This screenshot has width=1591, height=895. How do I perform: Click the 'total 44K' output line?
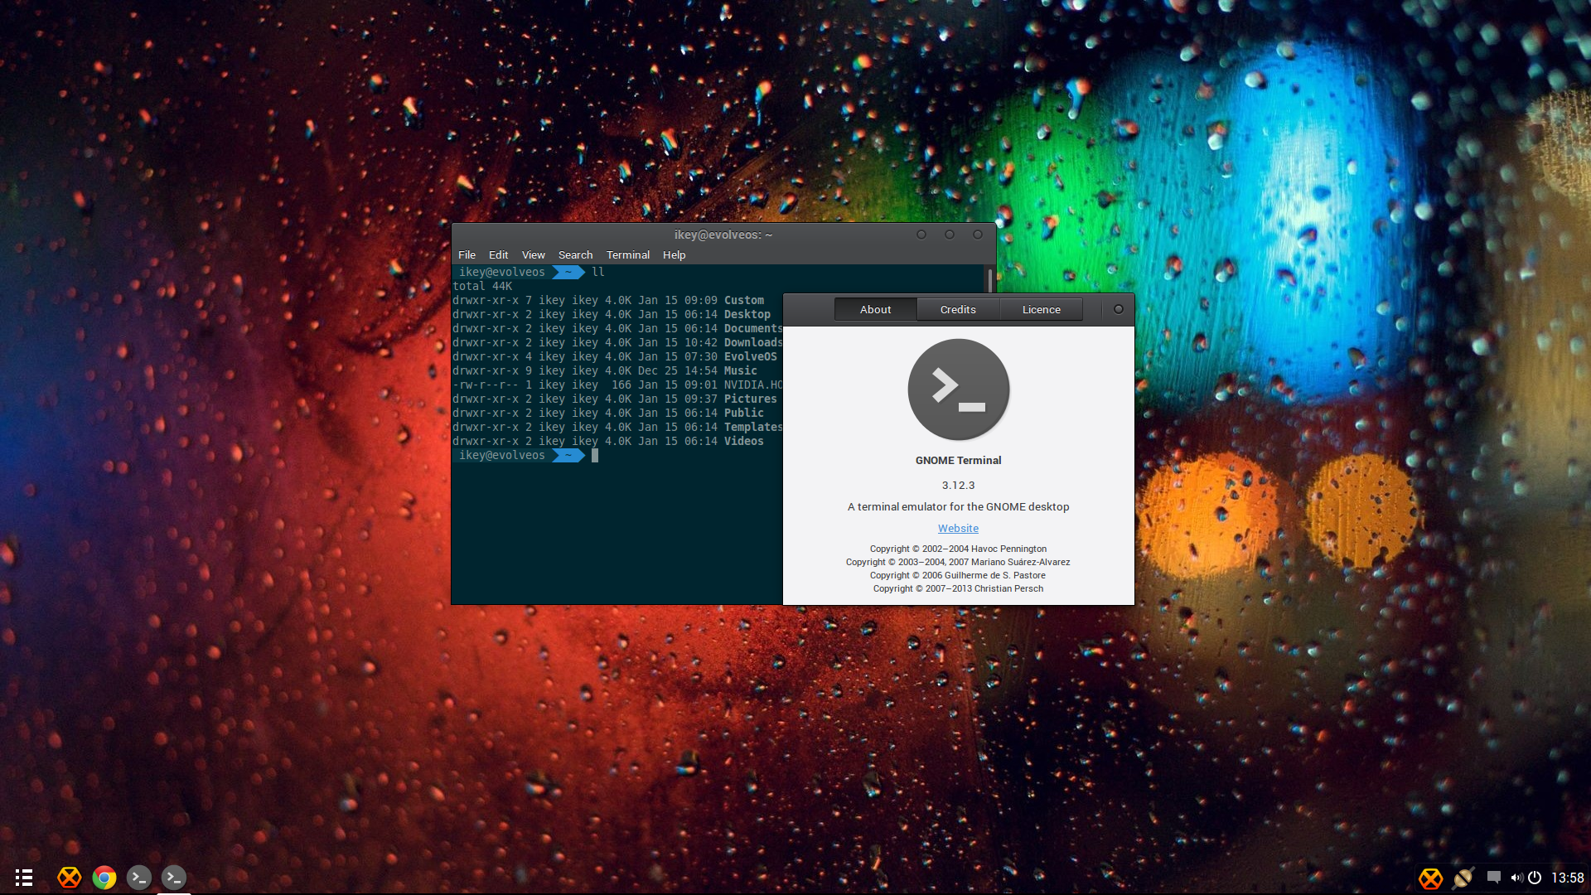[x=482, y=286]
